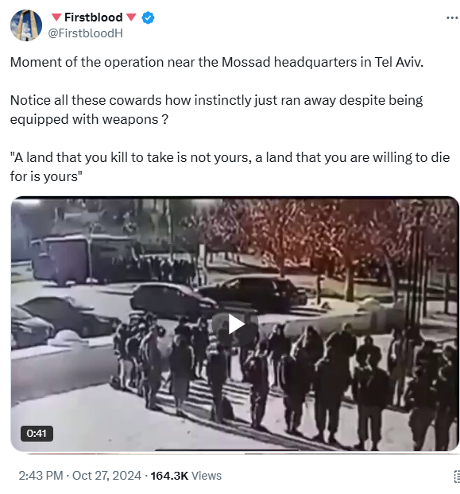Viewport: 460px width, 494px height.
Task: Click the dashed-box icon beside view count
Action: tap(457, 476)
